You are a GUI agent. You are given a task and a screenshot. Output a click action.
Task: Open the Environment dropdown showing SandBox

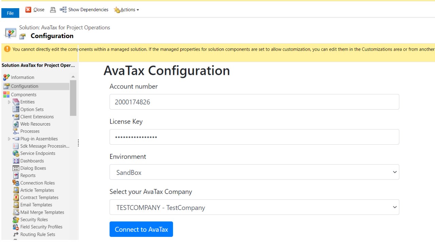[x=254, y=172]
